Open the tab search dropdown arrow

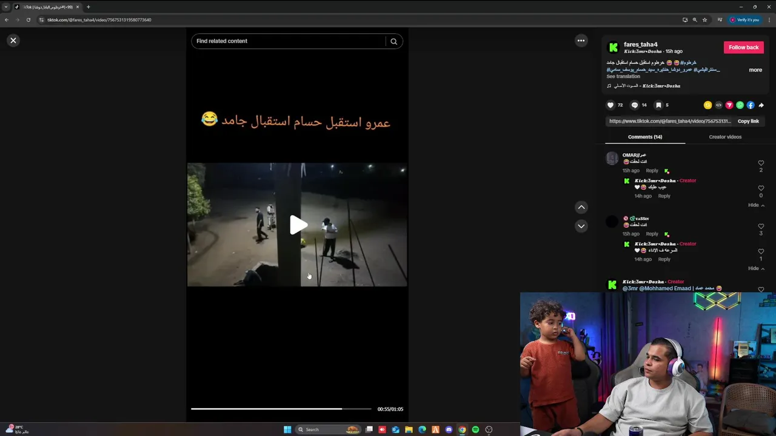pyautogui.click(x=6, y=7)
